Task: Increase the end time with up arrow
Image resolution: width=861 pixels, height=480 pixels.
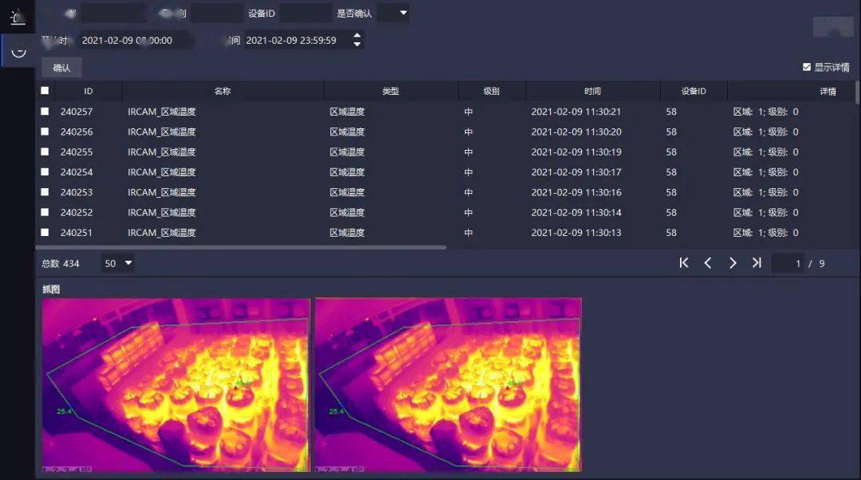Action: point(357,36)
